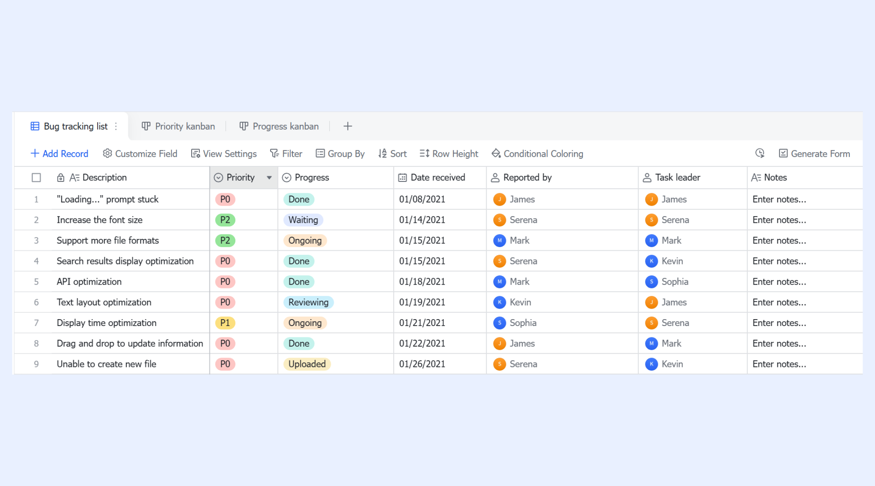Viewport: 875px width, 486px height.
Task: Click the P1 tag in row 7
Action: pos(225,323)
